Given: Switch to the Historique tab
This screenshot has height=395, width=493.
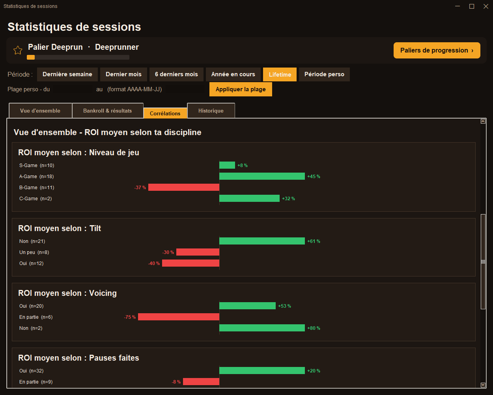Looking at the screenshot, I should coord(211,111).
